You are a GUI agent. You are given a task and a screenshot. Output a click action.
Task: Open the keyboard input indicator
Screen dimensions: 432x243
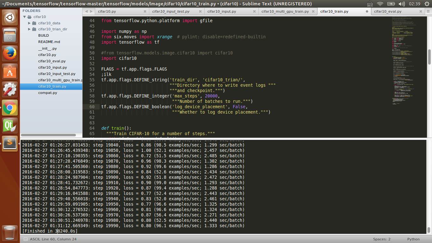click(370, 4)
